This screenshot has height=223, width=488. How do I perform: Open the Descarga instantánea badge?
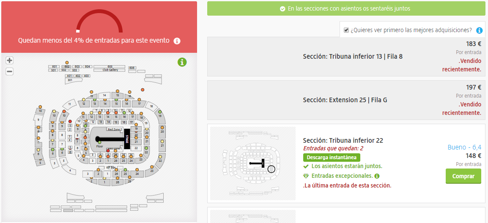(x=332, y=158)
